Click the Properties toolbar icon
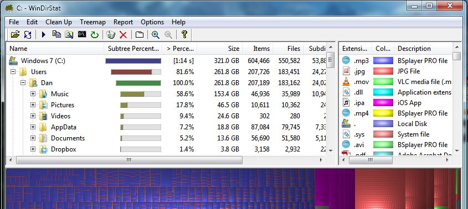468x209 pixels. pos(140,35)
